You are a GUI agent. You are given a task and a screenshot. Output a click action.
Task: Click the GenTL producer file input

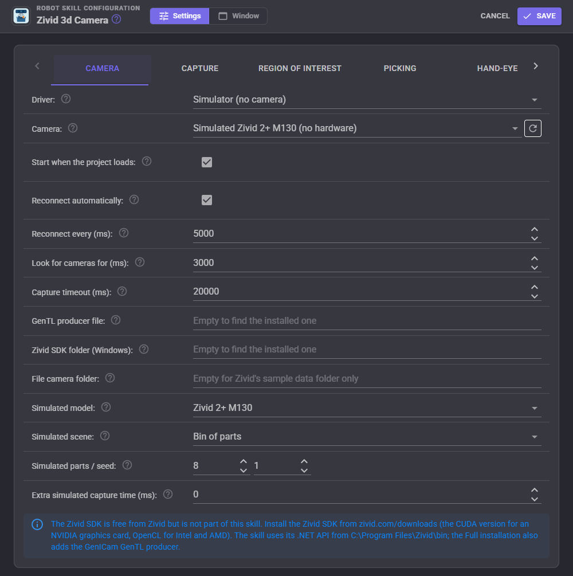tap(367, 321)
